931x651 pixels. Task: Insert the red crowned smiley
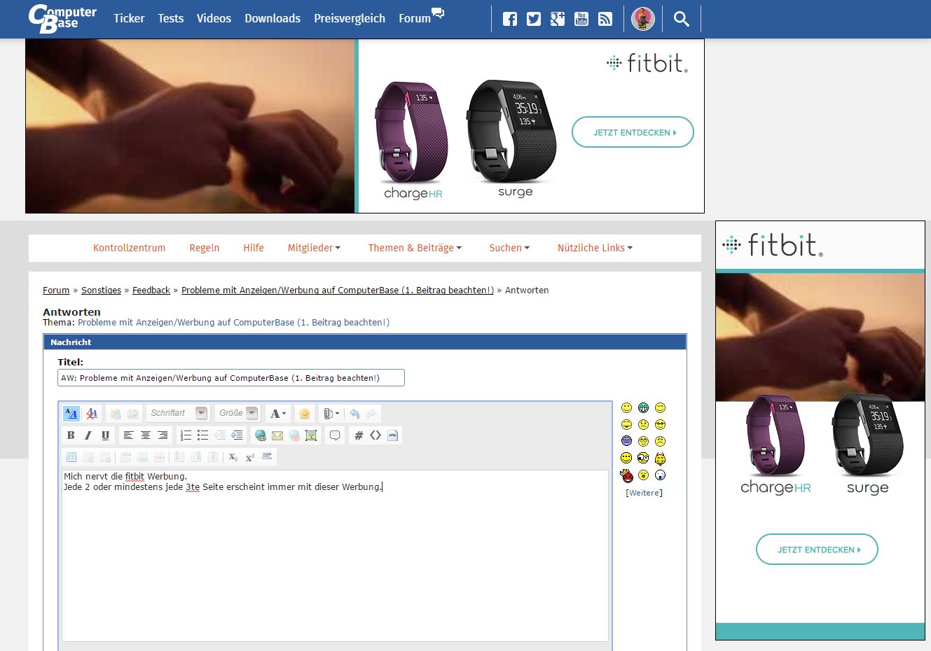(626, 475)
